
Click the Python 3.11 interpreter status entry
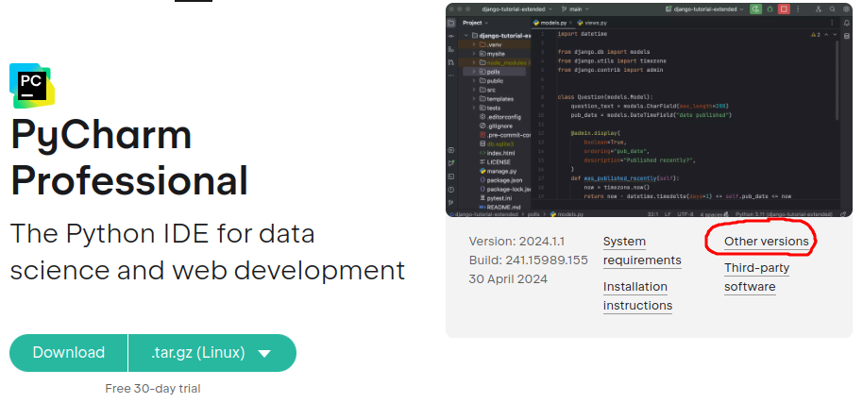[784, 214]
